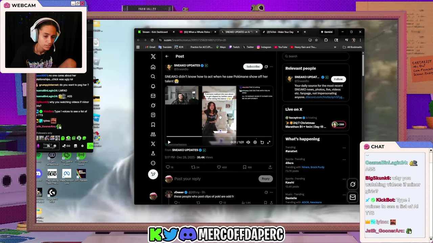Open more options for 49ers trend

click(344, 159)
